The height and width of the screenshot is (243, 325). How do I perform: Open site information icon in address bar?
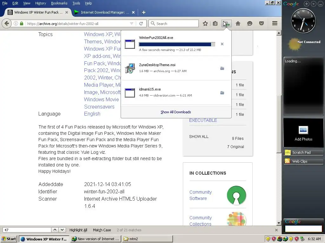(16, 23)
